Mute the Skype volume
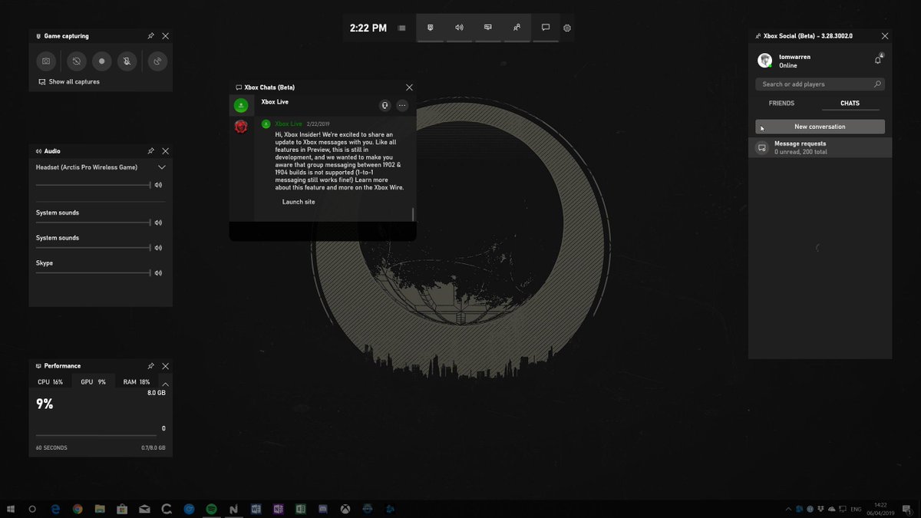This screenshot has width=921, height=518. (x=159, y=272)
